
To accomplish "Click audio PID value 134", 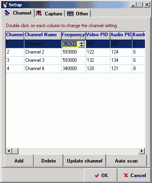I will pyautogui.click(x=121, y=60).
